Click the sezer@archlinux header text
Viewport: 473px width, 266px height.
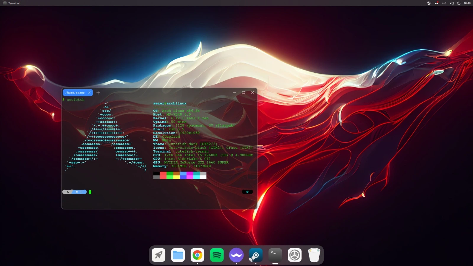(170, 103)
